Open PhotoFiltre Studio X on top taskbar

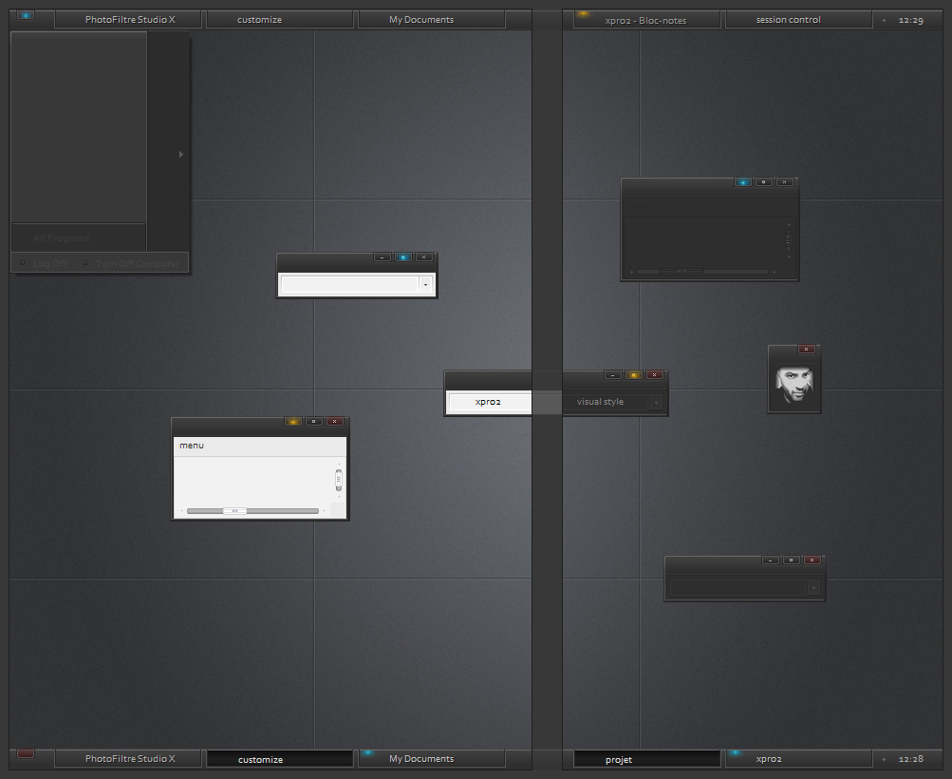click(129, 19)
